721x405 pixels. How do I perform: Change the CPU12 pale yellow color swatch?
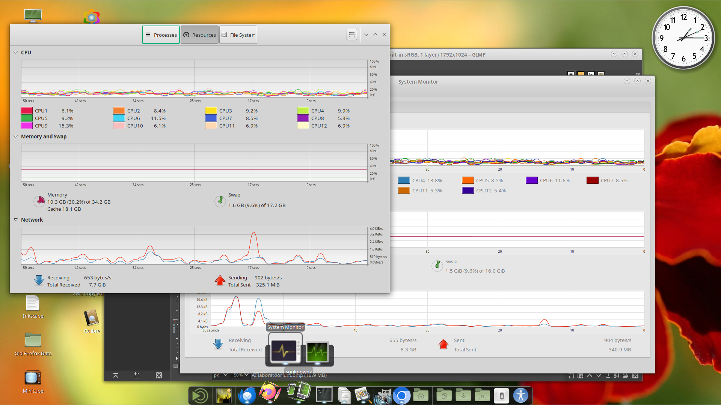[x=303, y=126]
